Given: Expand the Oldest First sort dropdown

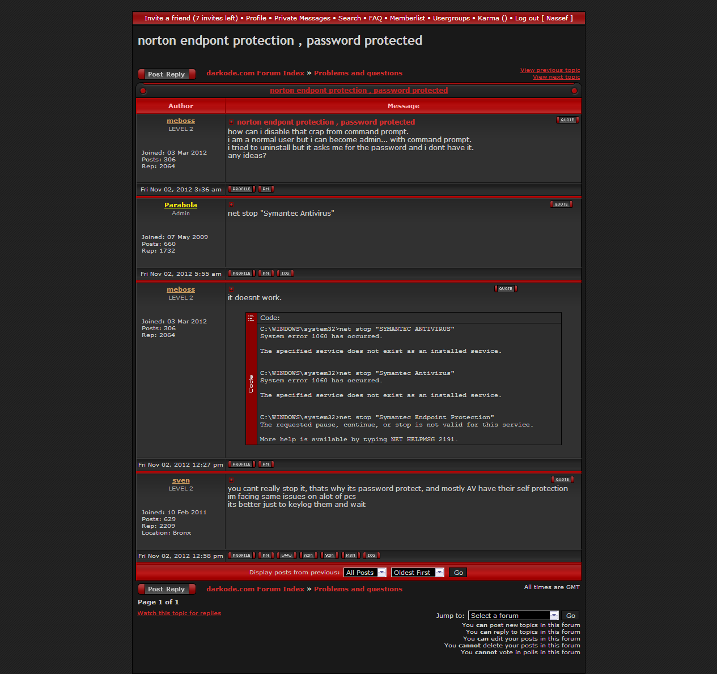Looking at the screenshot, I should click(x=417, y=573).
